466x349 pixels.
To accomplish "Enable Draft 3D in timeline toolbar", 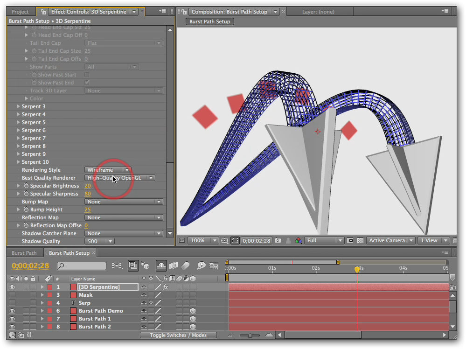I will 145,265.
